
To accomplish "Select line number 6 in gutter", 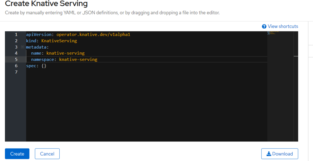I will click(x=16, y=66).
